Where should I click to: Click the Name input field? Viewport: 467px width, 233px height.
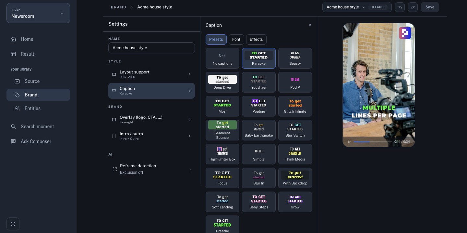[x=151, y=48]
